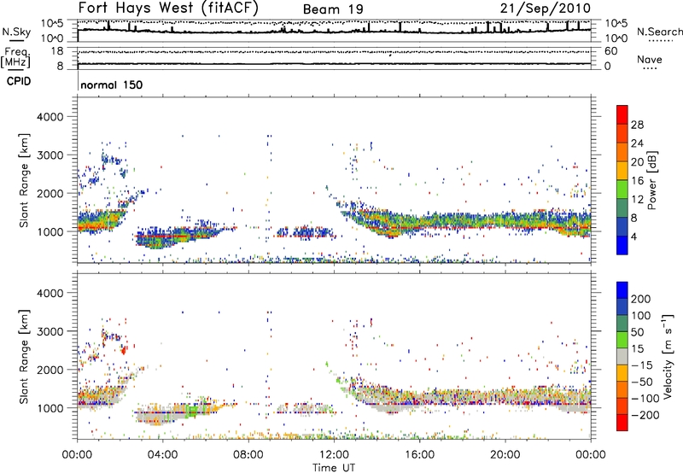
Task: Click the '08:00' time axis tick label
Action: 248,455
